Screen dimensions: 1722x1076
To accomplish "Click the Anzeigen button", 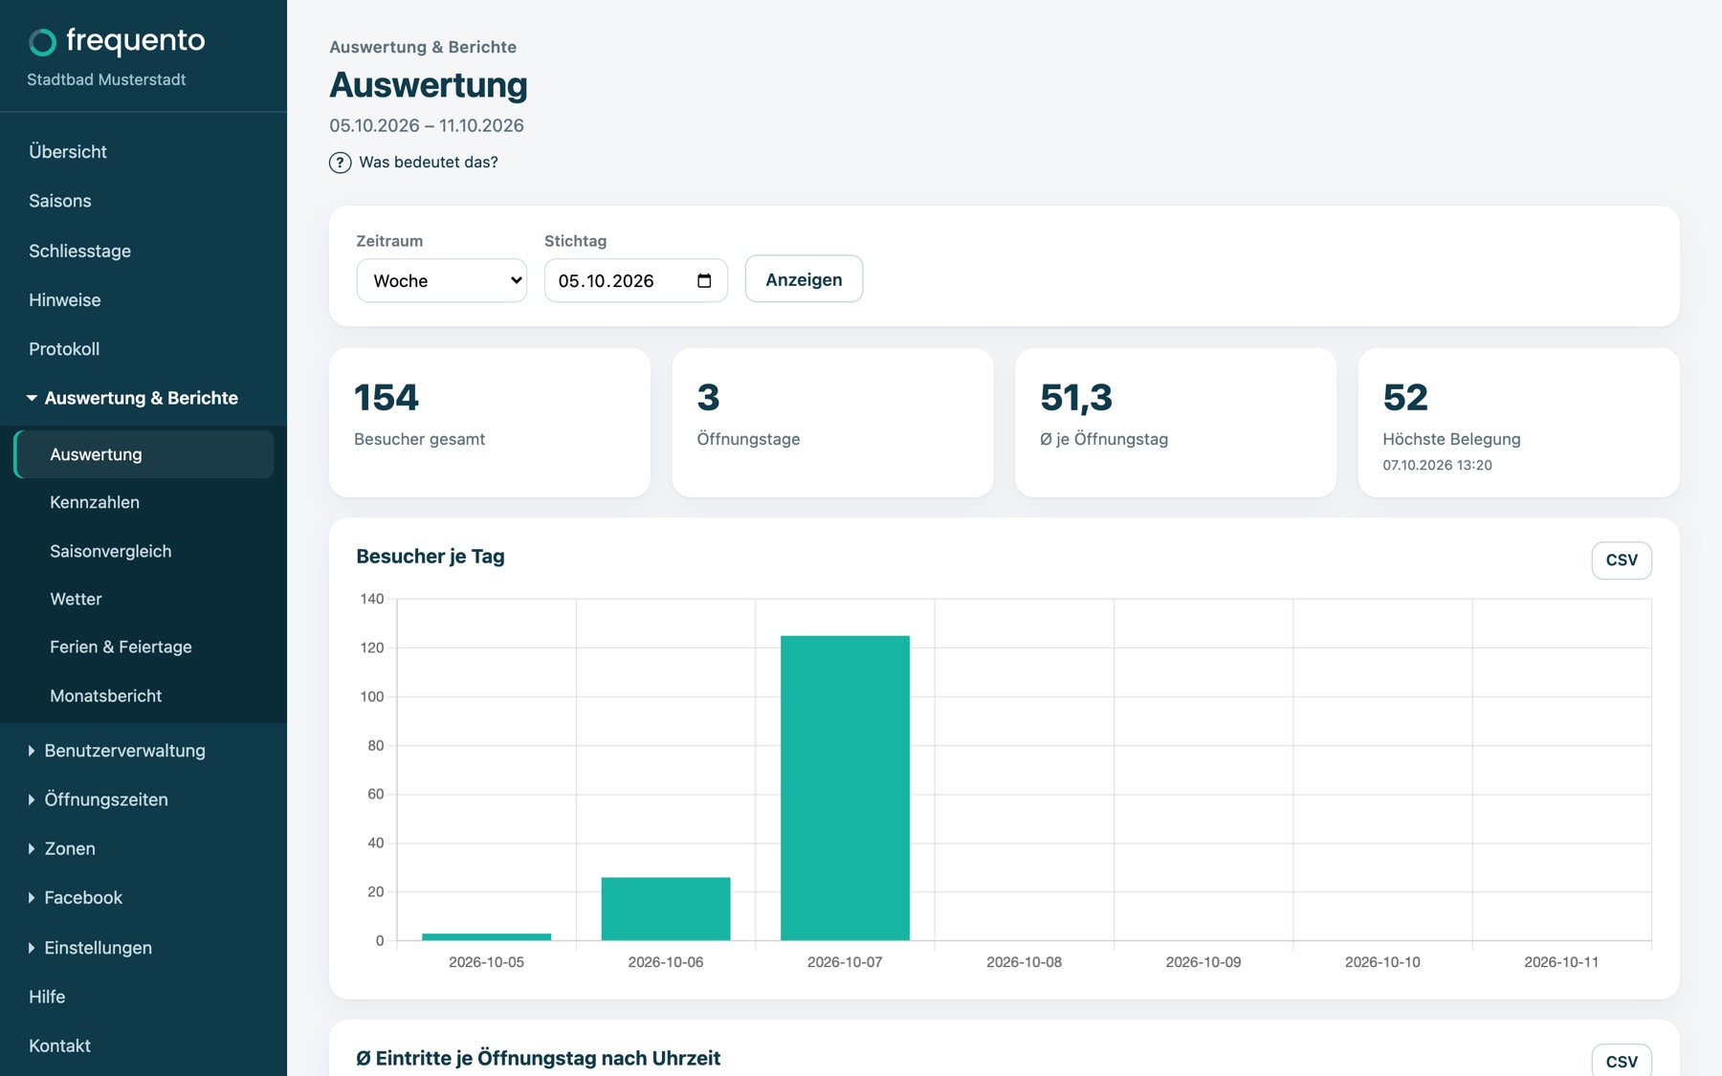I will (x=804, y=279).
